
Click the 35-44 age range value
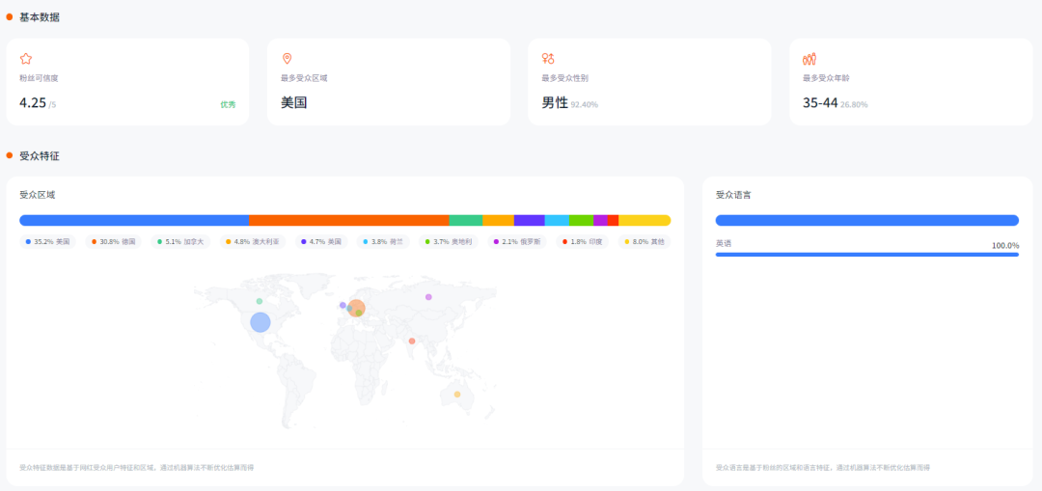click(820, 103)
